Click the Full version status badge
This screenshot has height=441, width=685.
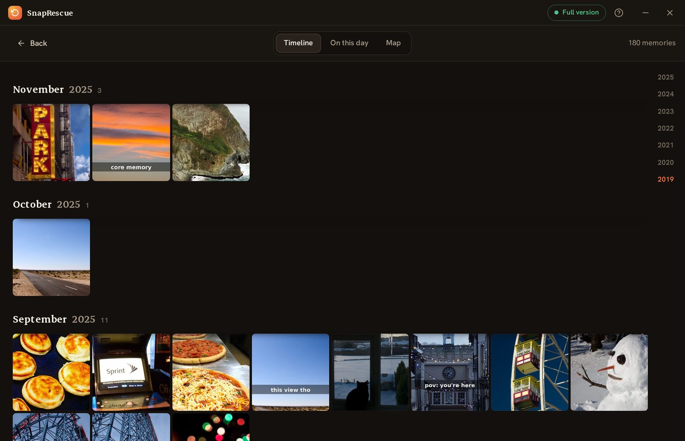(577, 12)
